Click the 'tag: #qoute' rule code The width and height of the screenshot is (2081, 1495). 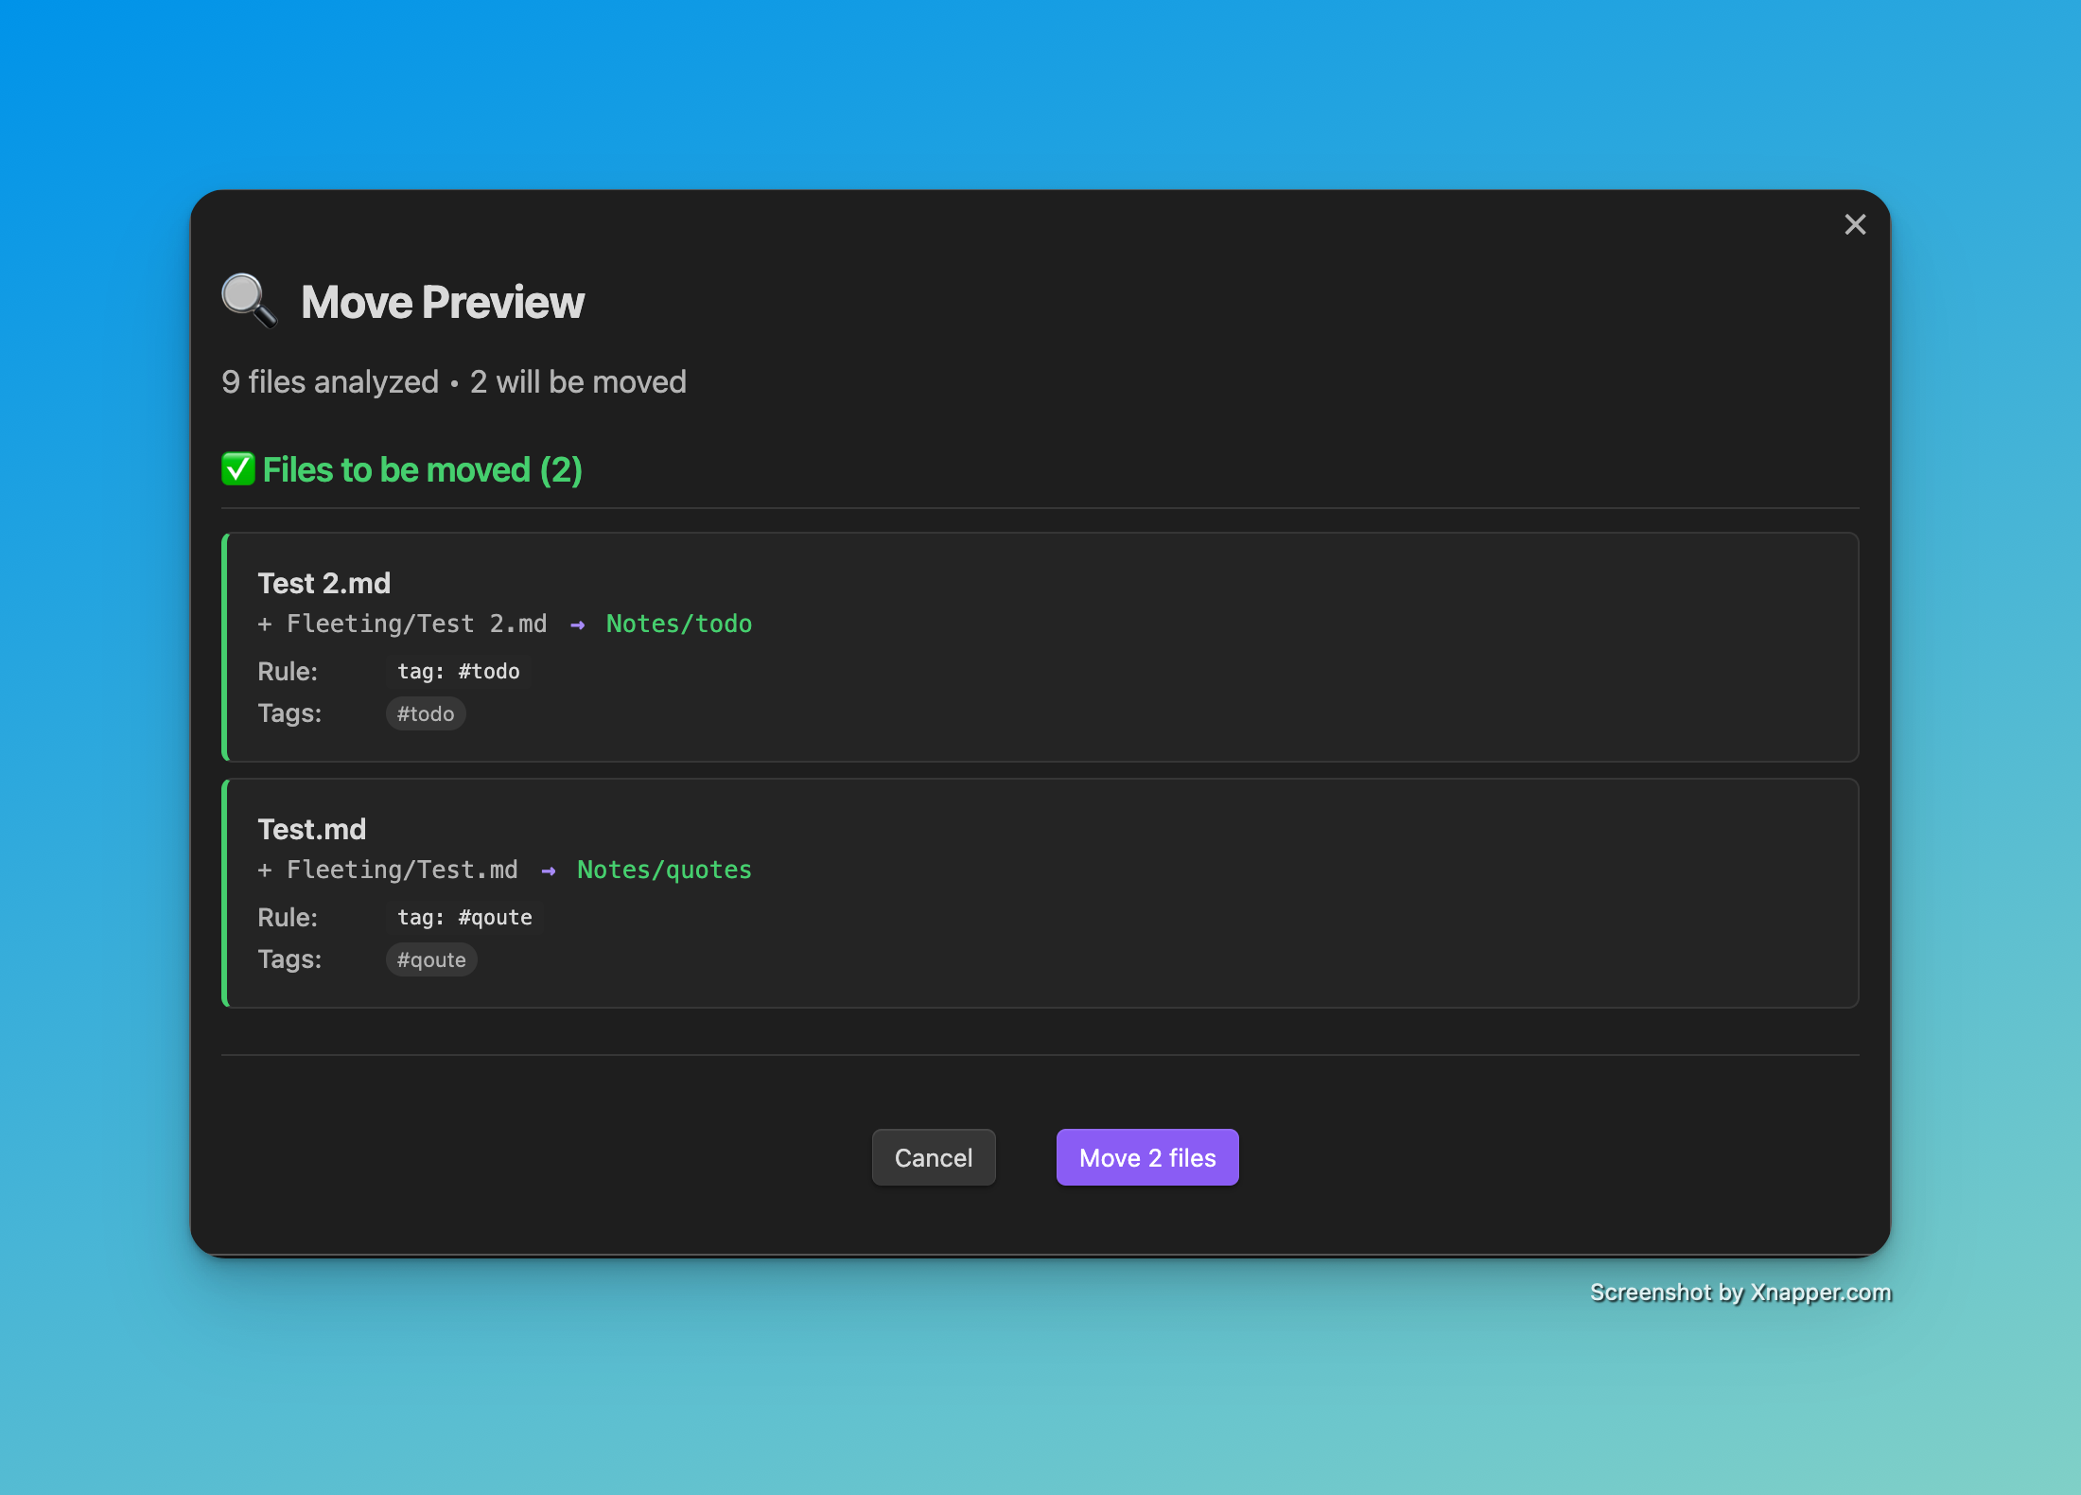pos(464,917)
